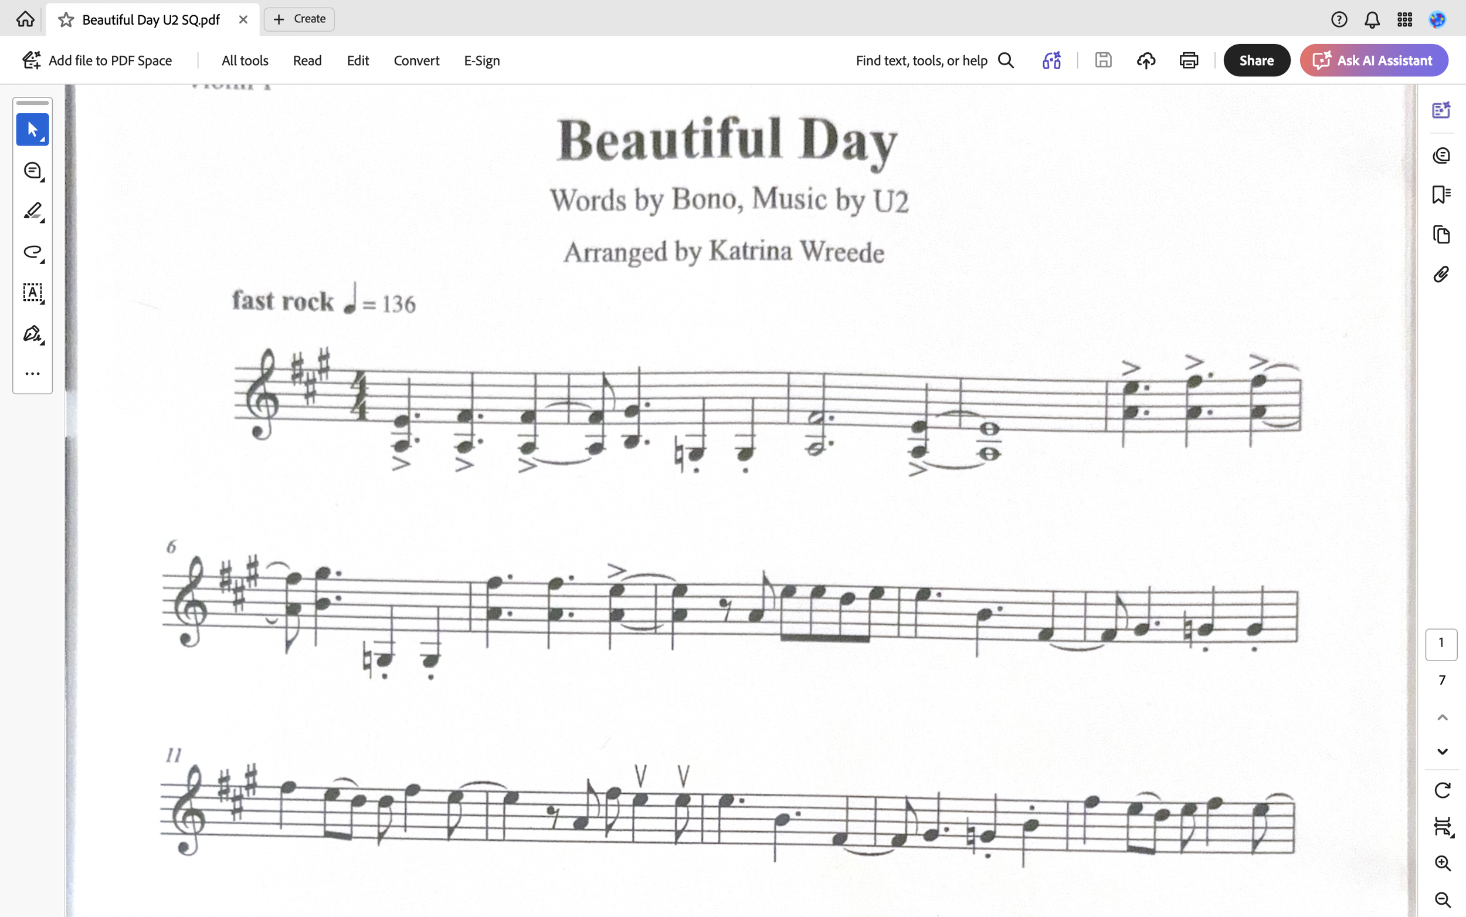This screenshot has width=1466, height=917.
Task: Open the Page thumbnails panel icon
Action: tap(1441, 235)
